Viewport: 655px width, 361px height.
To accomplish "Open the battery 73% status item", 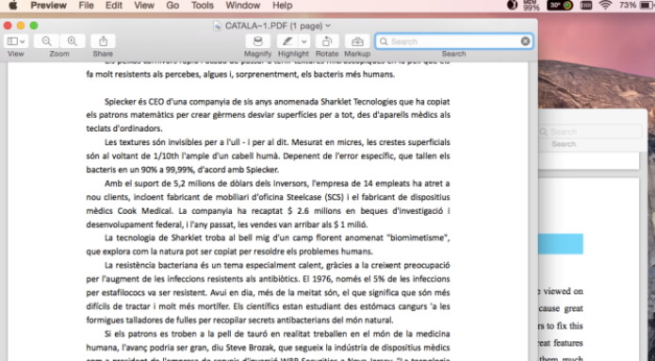I will (635, 5).
